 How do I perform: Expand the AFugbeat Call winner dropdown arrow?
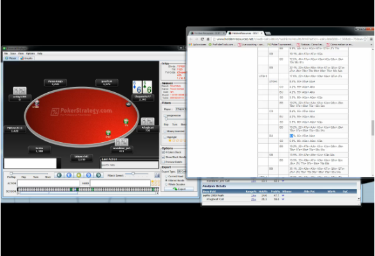click(283, 199)
